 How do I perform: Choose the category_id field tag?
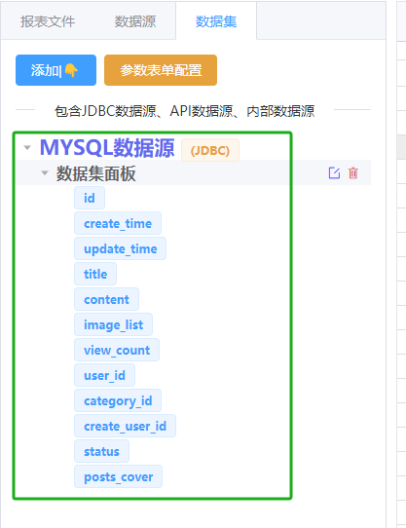(x=118, y=400)
